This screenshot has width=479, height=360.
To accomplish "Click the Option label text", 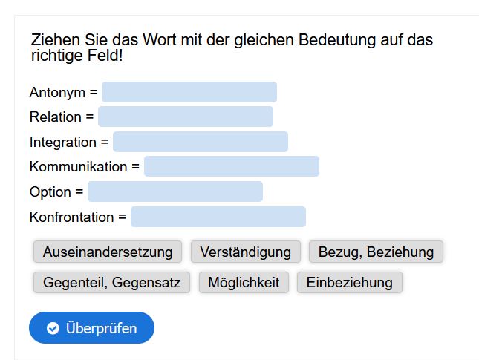I will [x=50, y=192].
